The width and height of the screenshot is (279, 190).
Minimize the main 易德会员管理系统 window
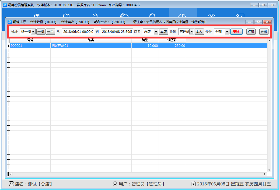[x=254, y=5]
